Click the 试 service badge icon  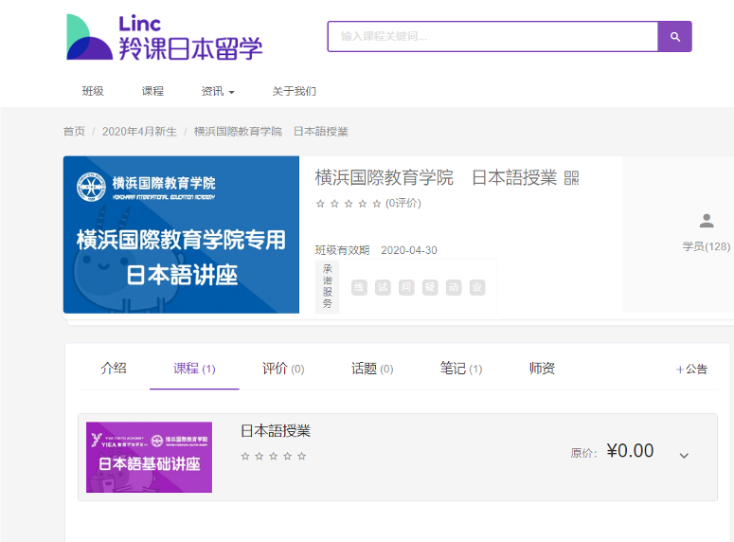[x=383, y=287]
